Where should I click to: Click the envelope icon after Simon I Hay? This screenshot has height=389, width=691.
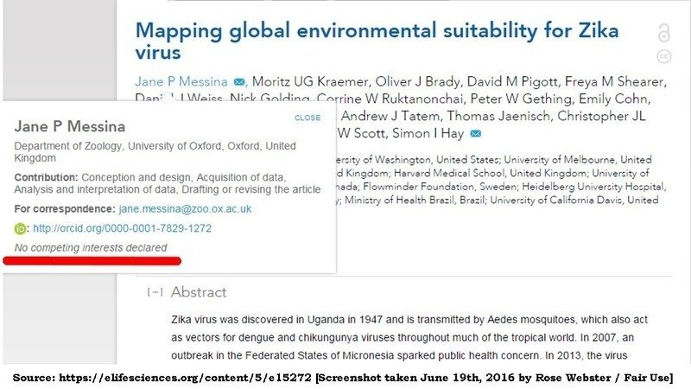tap(475, 133)
